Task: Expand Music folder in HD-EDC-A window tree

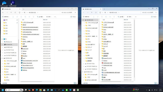Action: pos(84,31)
